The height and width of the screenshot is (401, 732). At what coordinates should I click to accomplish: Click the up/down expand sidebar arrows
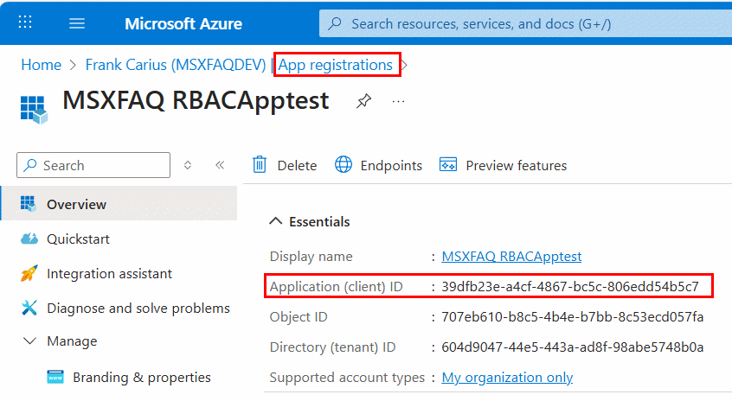[x=188, y=165]
